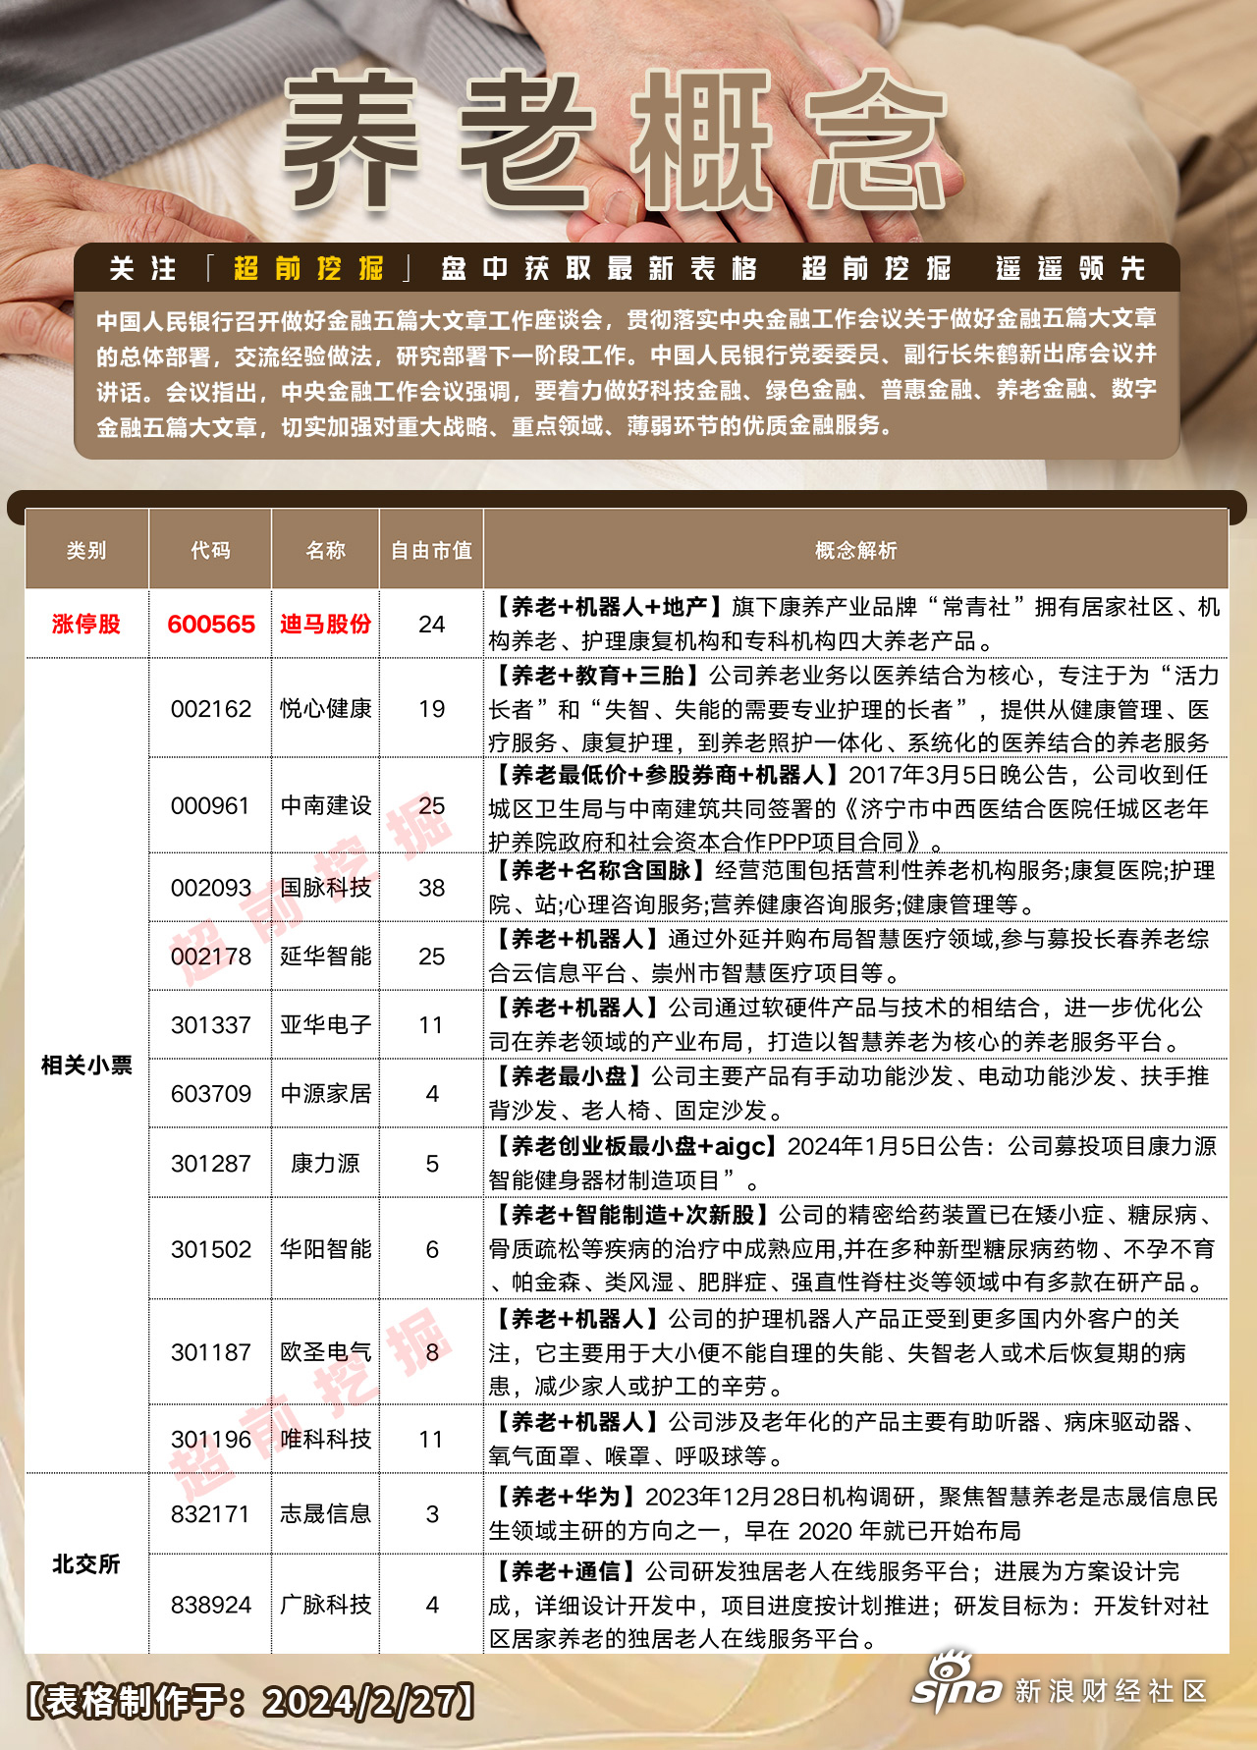1257x1750 pixels.
Task: Click stock name 迪马股份
Action: tap(325, 625)
